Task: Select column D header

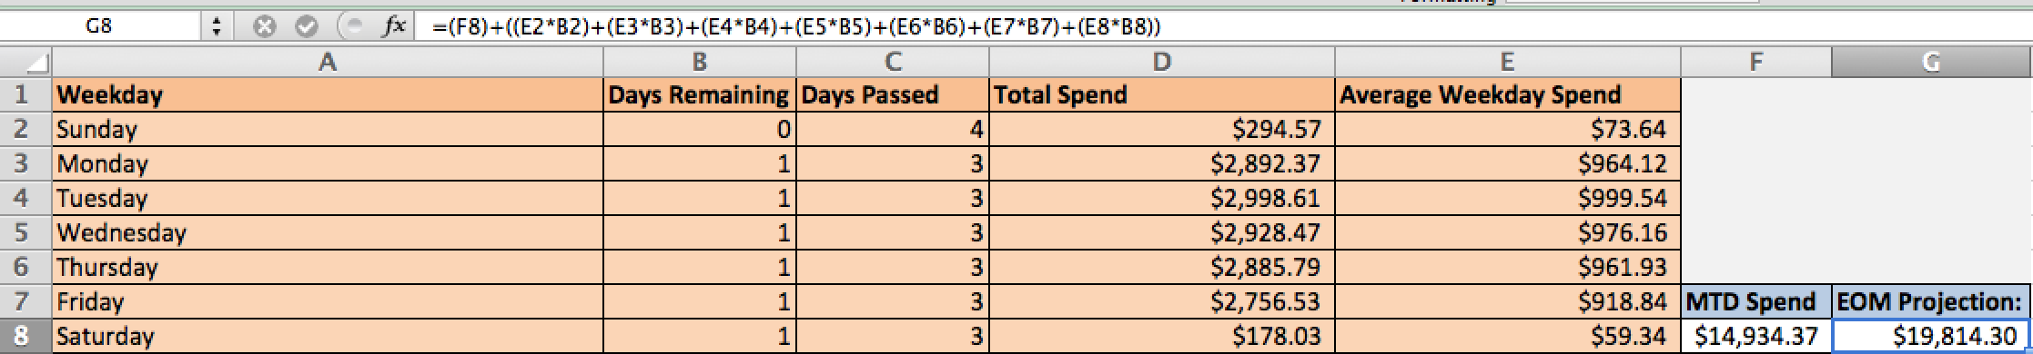Action: click(1162, 62)
